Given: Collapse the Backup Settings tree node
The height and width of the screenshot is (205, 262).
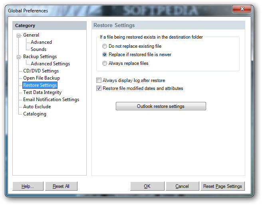Looking at the screenshot, I should (x=18, y=57).
